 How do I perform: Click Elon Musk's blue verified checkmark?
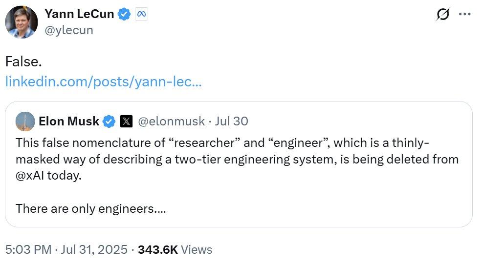(109, 122)
